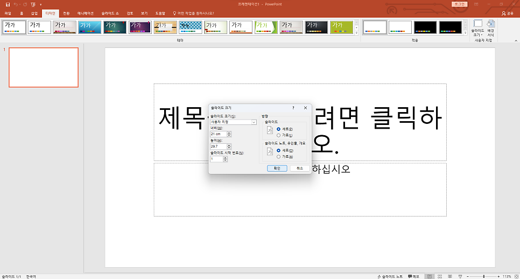Select the first white variant swatch
Viewport: 520px width, 279px height.
(375, 27)
